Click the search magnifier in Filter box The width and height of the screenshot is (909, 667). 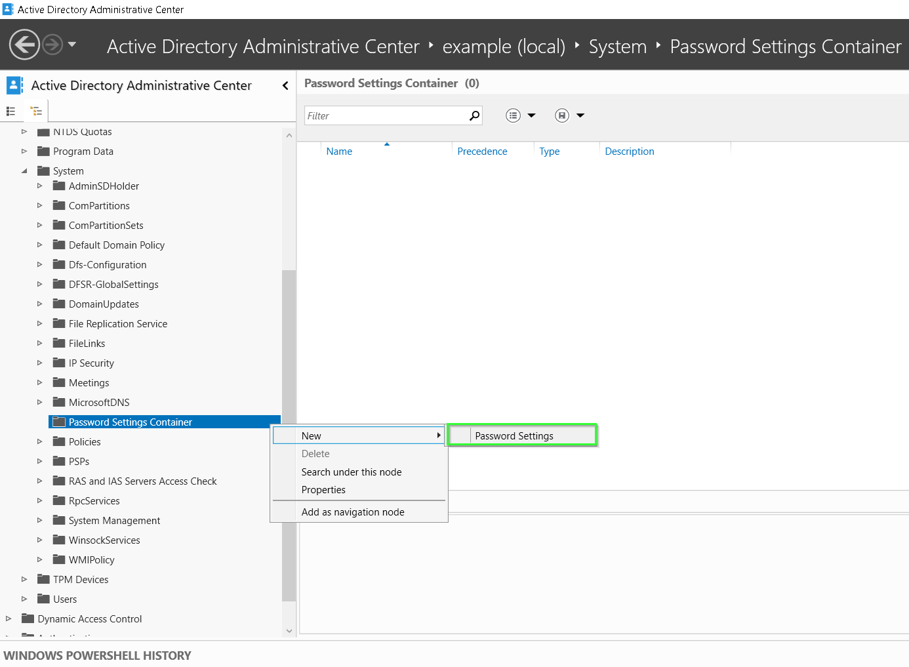point(474,115)
